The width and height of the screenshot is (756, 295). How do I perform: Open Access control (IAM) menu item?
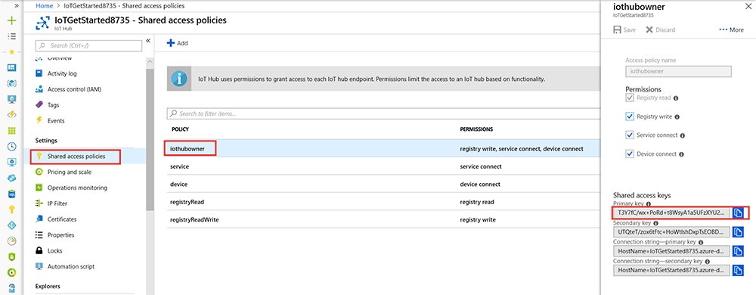68,89
